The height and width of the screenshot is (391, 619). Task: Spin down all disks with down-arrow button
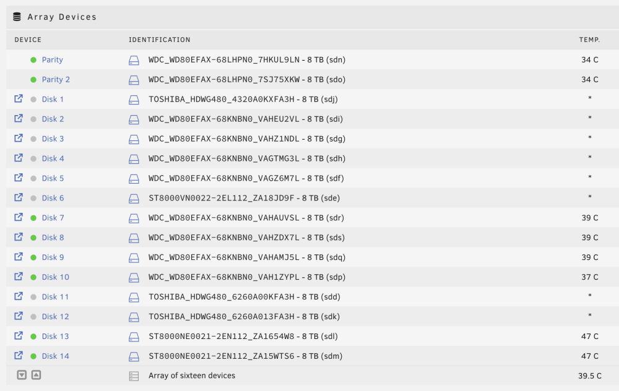(22, 375)
